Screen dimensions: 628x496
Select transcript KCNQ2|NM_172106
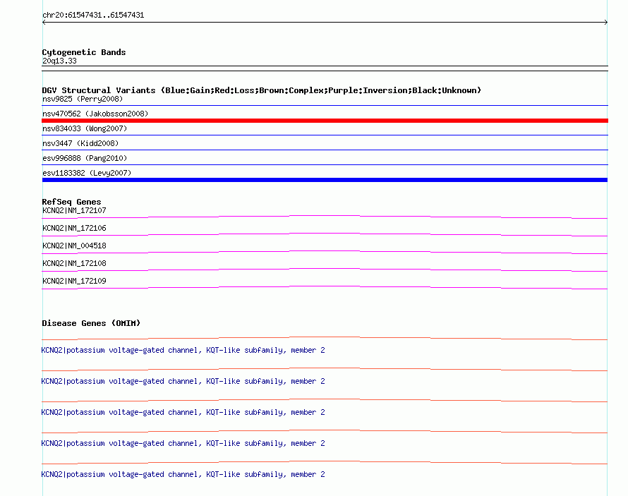pyautogui.click(x=74, y=228)
